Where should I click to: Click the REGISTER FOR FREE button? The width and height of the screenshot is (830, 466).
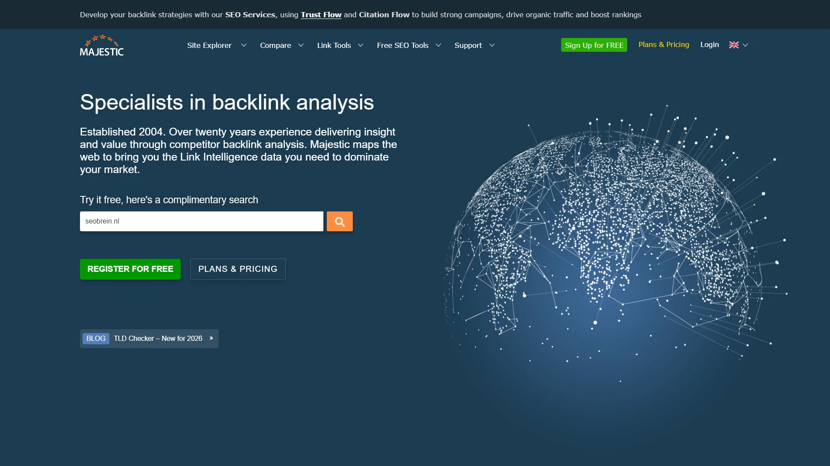point(130,269)
